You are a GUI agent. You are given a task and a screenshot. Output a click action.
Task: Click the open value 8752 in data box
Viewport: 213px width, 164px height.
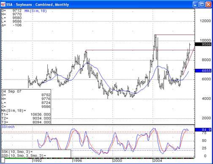click(46, 95)
